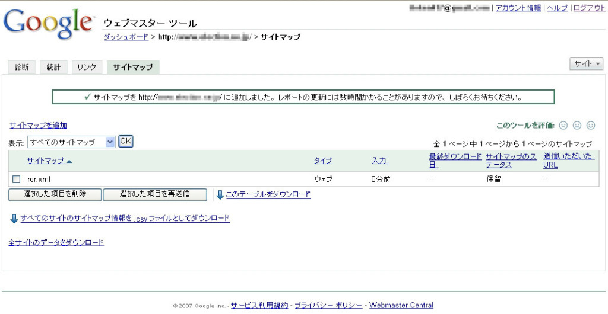Click the 保留 status cell
The width and height of the screenshot is (608, 314).
[x=495, y=180]
